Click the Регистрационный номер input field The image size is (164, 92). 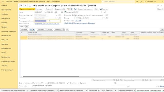tap(47, 21)
